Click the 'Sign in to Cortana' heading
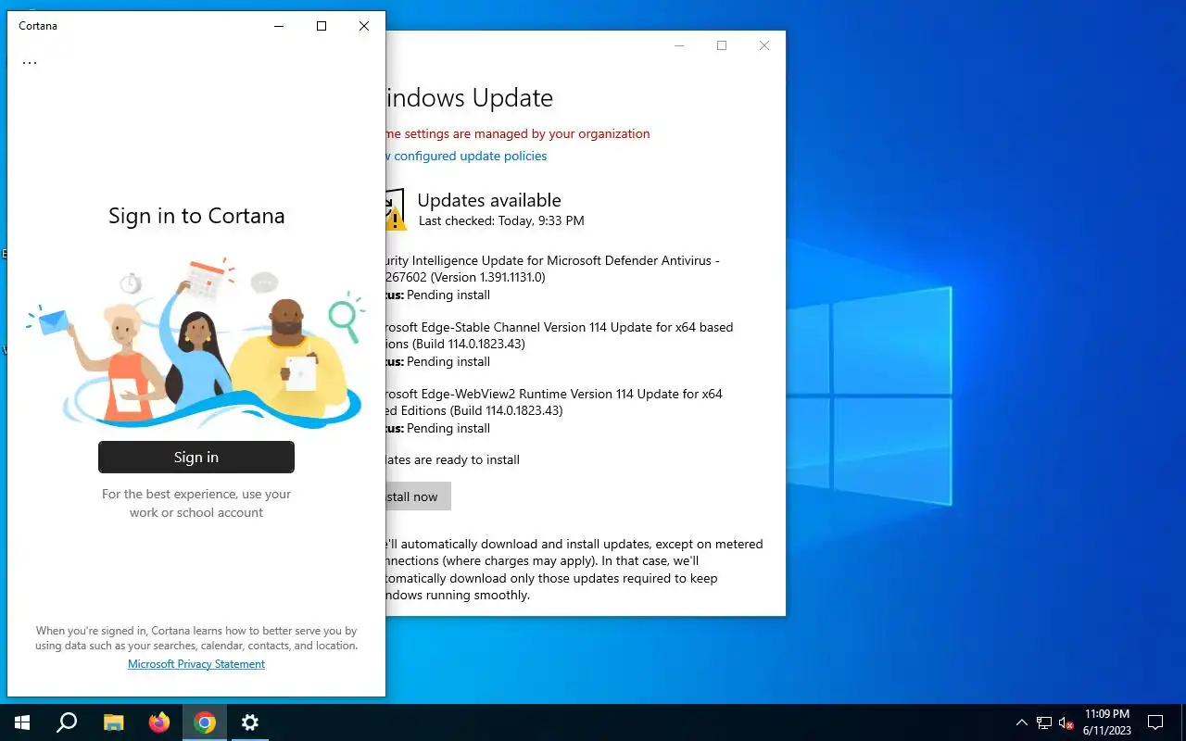This screenshot has height=741, width=1186. 196,216
